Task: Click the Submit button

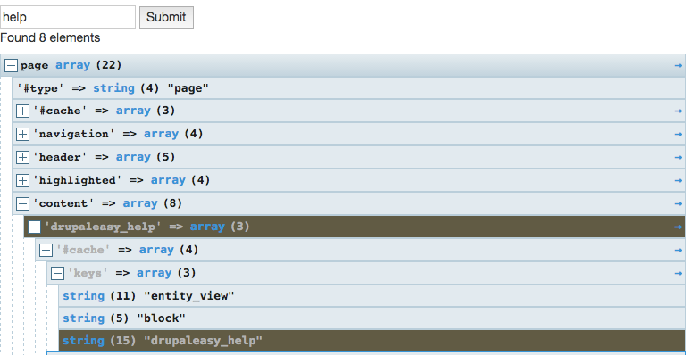Action: (166, 18)
